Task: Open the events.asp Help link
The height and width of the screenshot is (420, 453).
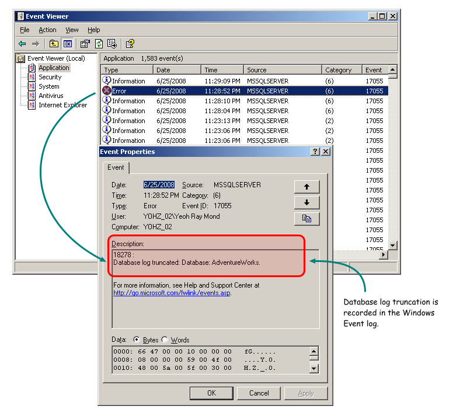Action: coord(172,293)
